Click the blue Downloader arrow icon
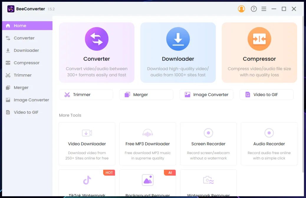 coord(178,39)
